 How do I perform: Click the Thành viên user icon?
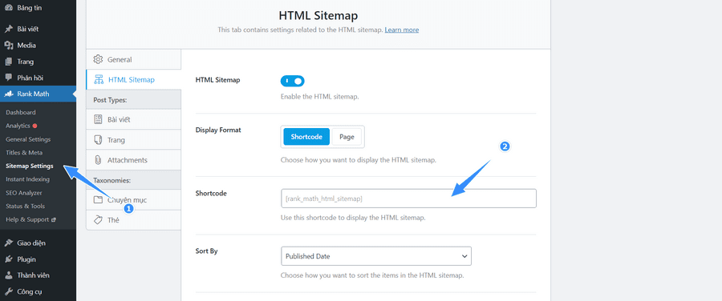[x=8, y=275]
